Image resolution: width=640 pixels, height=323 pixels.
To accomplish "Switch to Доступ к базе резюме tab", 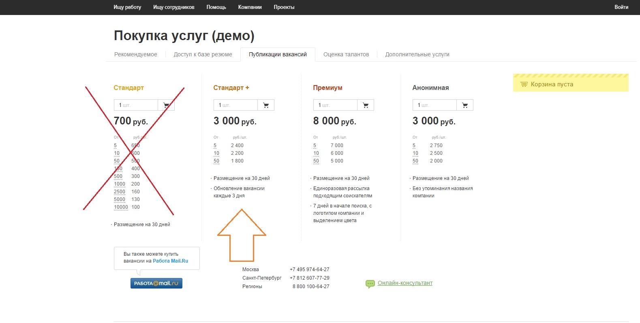I will (203, 54).
